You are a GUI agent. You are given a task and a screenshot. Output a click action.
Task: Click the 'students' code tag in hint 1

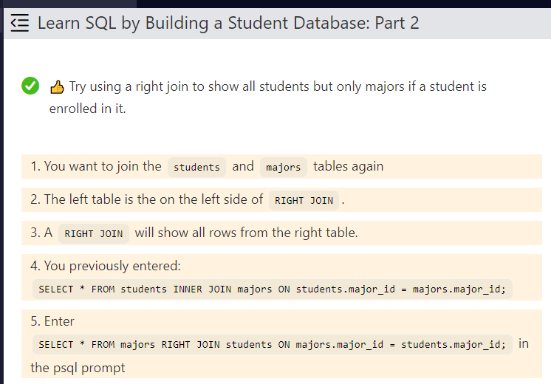196,167
